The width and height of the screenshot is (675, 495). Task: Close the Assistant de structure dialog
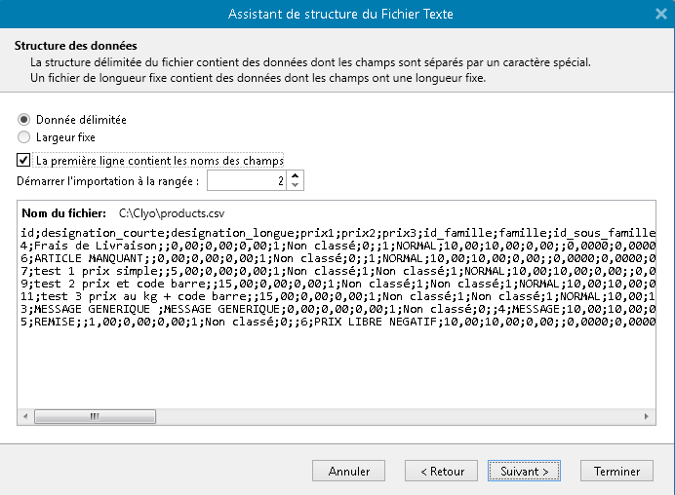coord(659,14)
